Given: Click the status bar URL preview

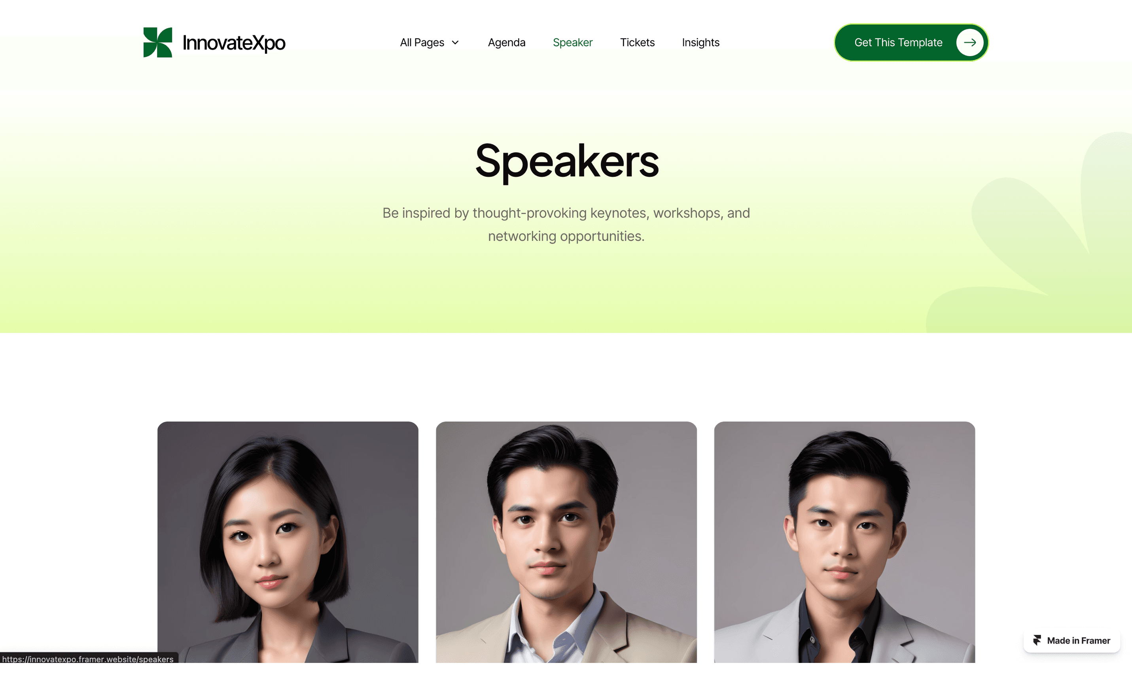Looking at the screenshot, I should point(88,659).
